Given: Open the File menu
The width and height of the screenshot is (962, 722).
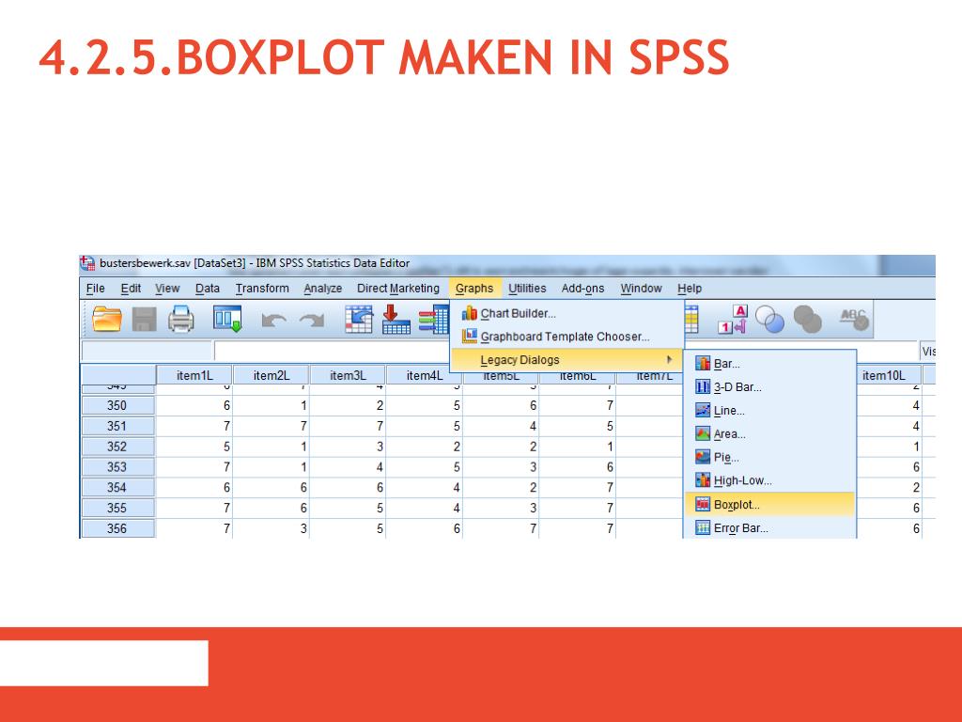Looking at the screenshot, I should coord(95,288).
